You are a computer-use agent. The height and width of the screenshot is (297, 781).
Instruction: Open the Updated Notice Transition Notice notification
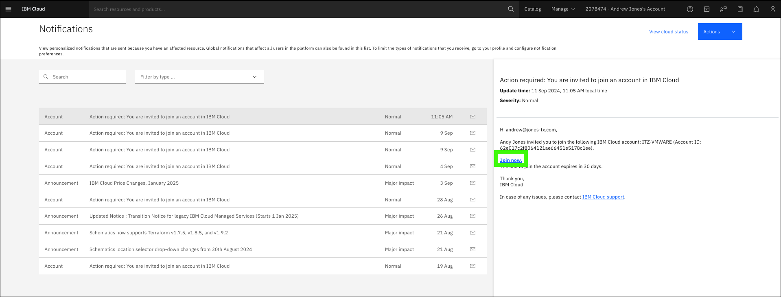[x=263, y=216]
